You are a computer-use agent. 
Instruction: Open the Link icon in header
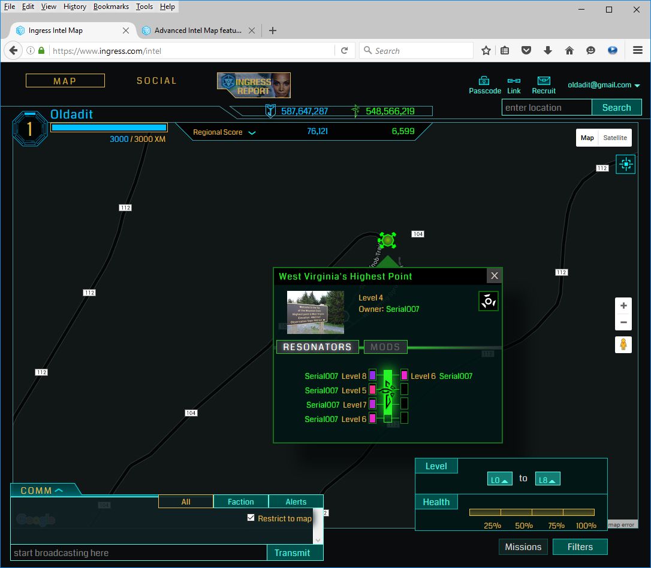click(514, 81)
